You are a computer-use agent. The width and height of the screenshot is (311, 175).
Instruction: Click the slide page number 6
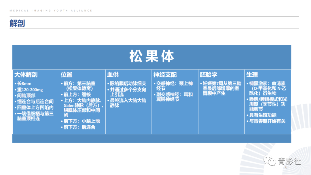coord(286,167)
